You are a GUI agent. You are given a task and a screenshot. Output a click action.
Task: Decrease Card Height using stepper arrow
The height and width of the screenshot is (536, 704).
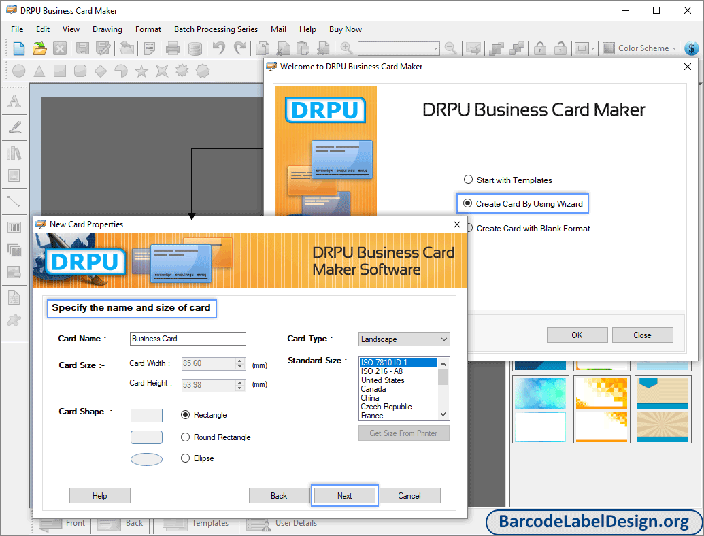240,388
